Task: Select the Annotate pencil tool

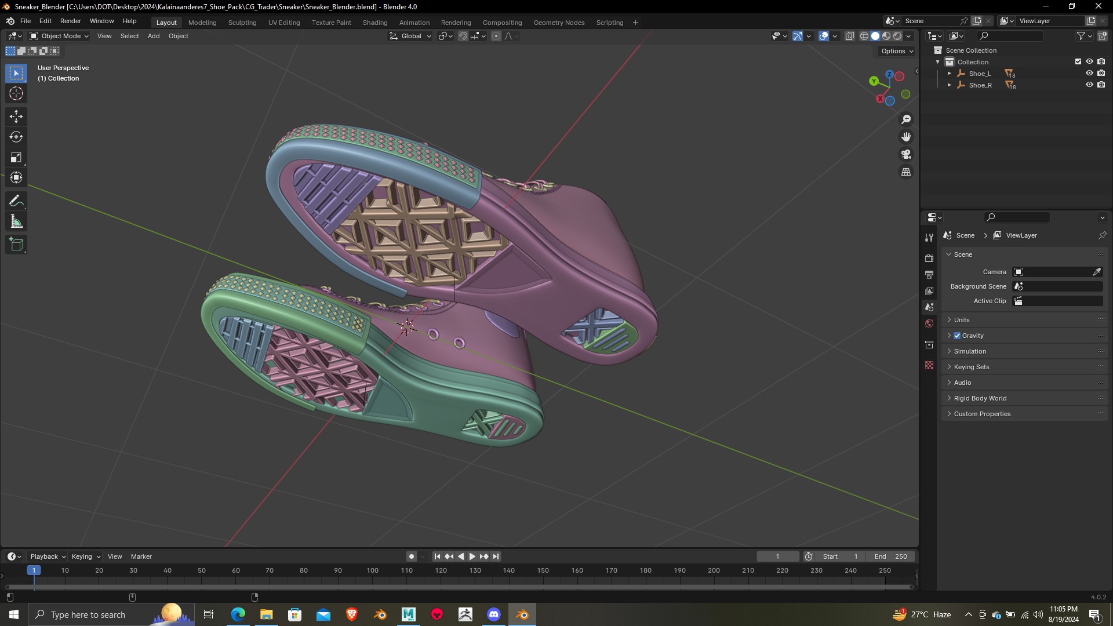Action: pos(16,201)
